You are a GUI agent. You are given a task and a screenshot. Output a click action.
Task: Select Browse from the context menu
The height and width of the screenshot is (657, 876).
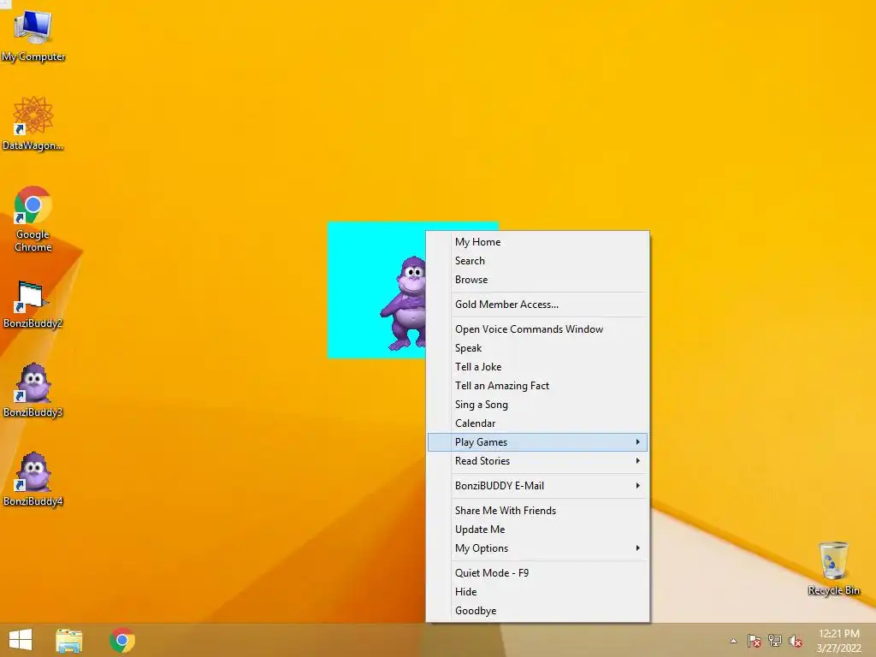tap(537, 280)
